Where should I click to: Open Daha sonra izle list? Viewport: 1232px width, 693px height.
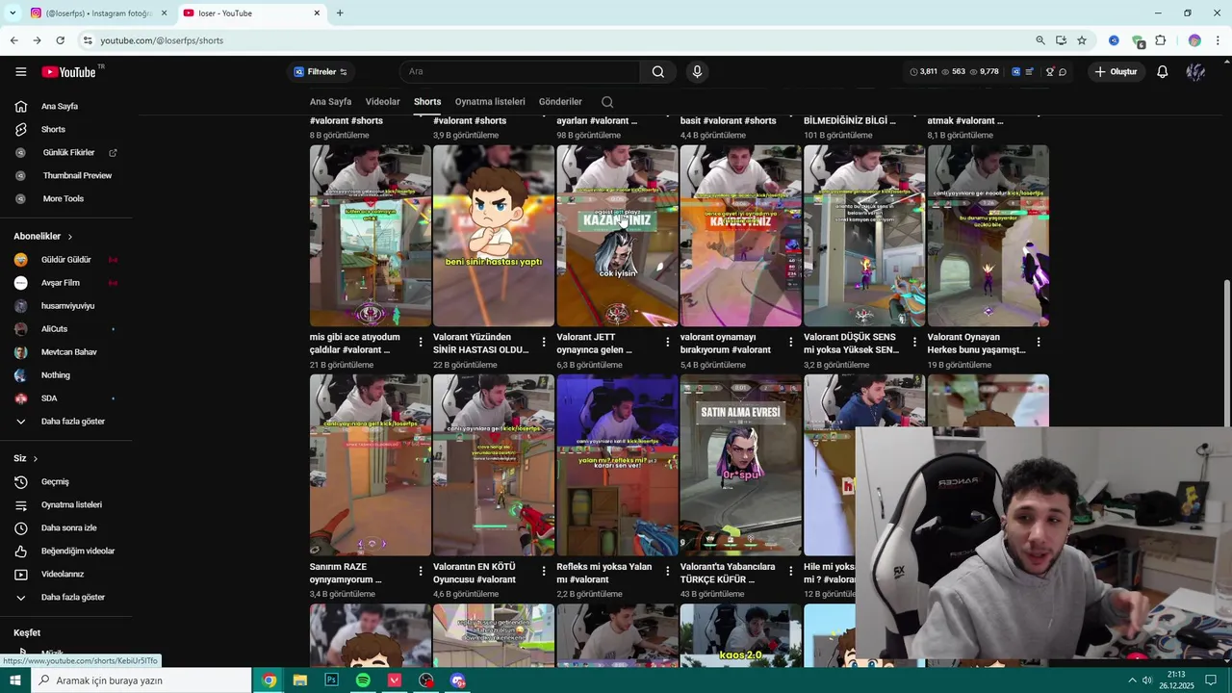tap(68, 527)
